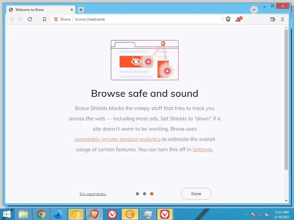The height and width of the screenshot is (220, 294).
Task: Minimize the Brave window
Action: [x=264, y=6]
